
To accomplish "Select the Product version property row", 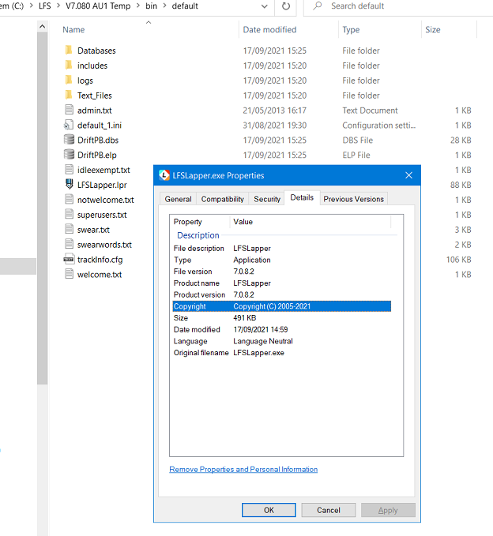I will pyautogui.click(x=281, y=294).
